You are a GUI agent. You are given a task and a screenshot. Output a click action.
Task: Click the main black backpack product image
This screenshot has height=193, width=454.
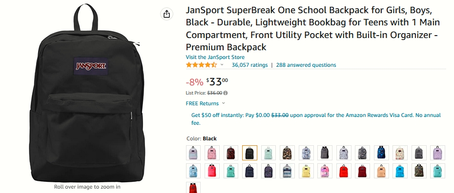(87, 93)
